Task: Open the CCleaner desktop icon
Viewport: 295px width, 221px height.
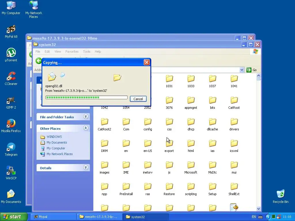Action: (x=11, y=79)
